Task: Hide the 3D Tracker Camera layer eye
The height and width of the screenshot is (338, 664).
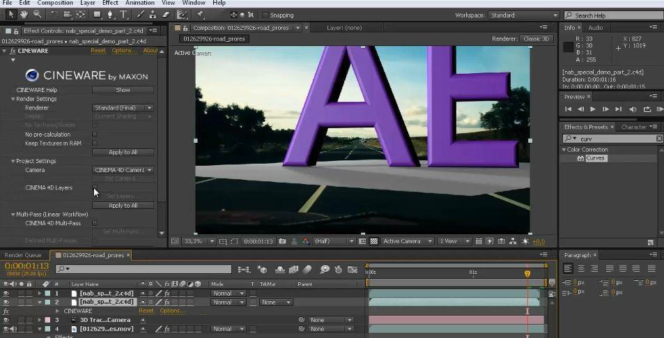Action: coord(6,320)
